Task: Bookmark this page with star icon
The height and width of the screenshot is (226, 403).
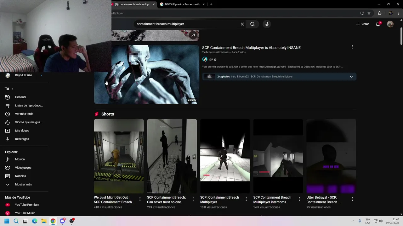Action: 369,13
